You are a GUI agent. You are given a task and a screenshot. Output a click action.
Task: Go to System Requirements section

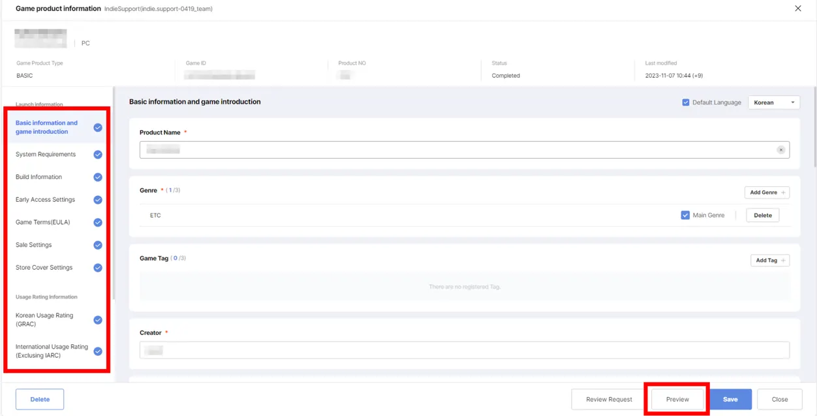click(x=46, y=155)
